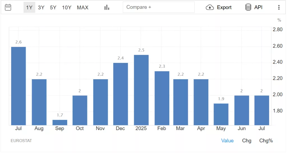Switch to the 5Y time range
The height and width of the screenshot is (153, 287).
point(53,8)
